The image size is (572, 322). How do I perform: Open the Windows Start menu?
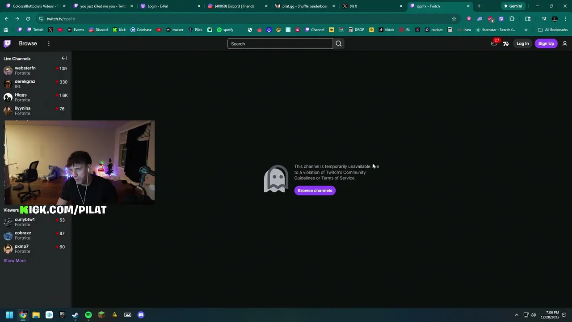point(9,315)
